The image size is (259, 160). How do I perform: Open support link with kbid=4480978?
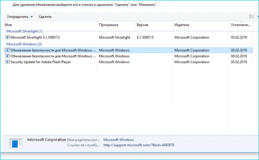click(139, 145)
